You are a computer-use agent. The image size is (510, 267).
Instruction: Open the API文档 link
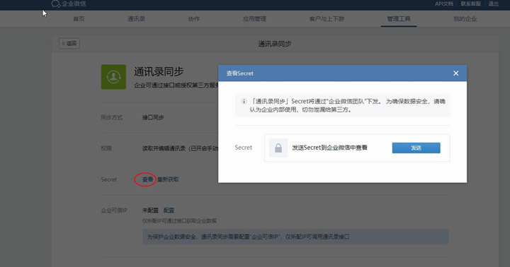click(x=444, y=4)
